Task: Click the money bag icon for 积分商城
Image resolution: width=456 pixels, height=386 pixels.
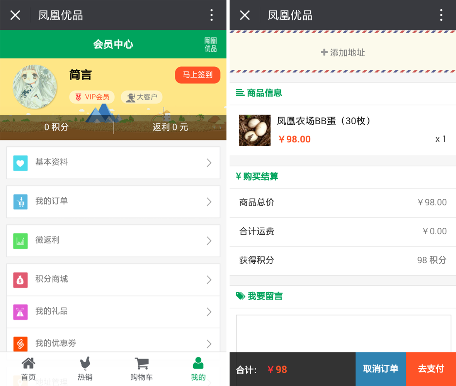Action: pyautogui.click(x=20, y=280)
